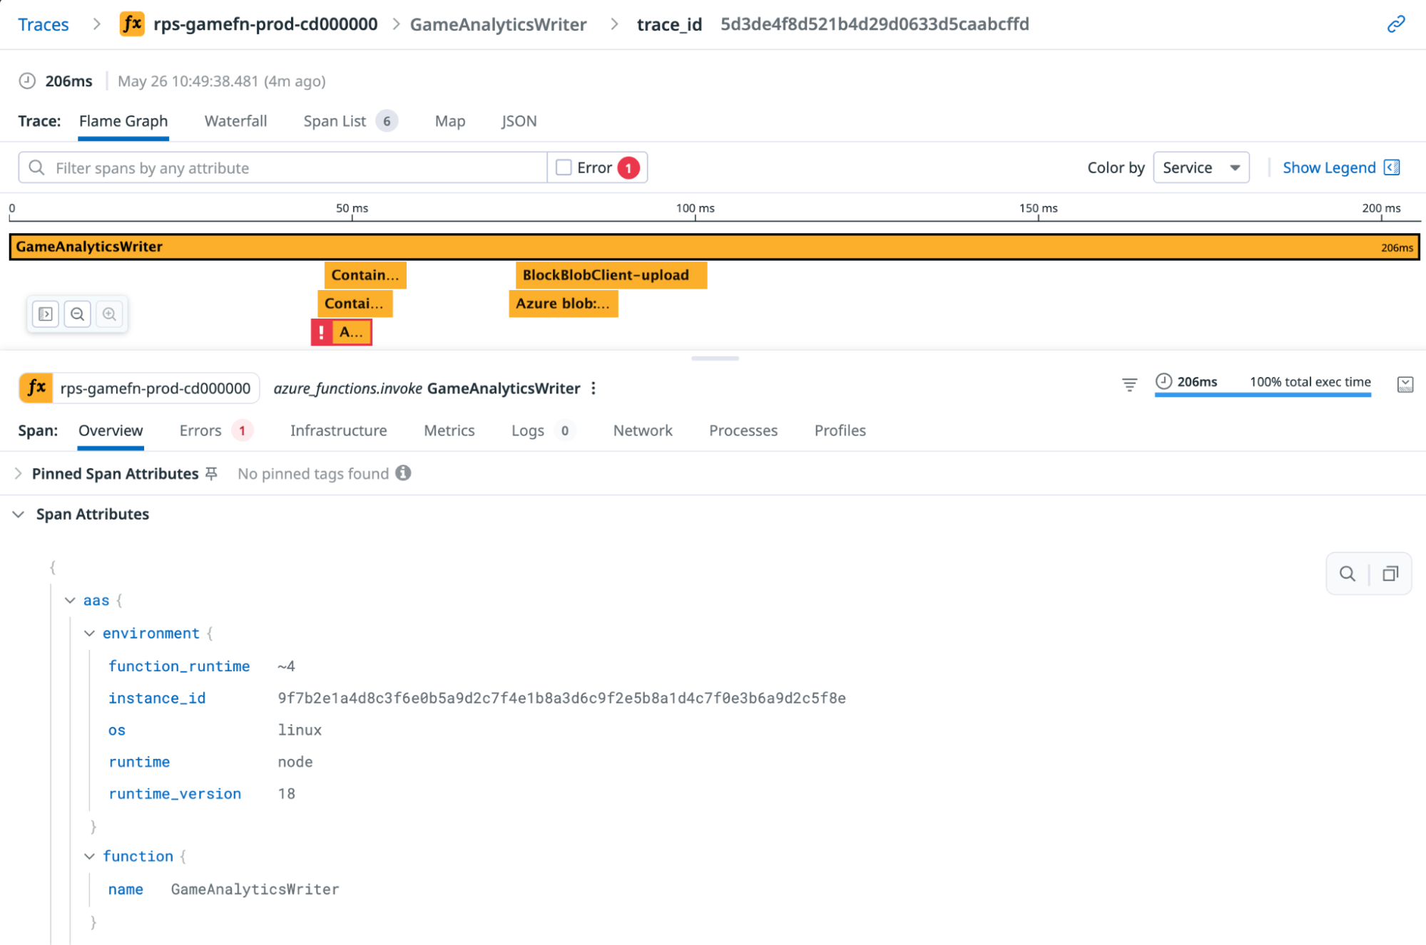This screenshot has width=1426, height=945.
Task: Open the span Metrics tab
Action: click(449, 430)
